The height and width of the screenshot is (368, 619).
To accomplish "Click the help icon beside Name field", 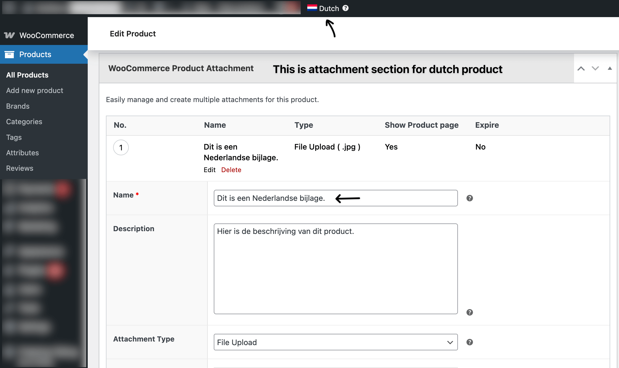I will [x=469, y=198].
